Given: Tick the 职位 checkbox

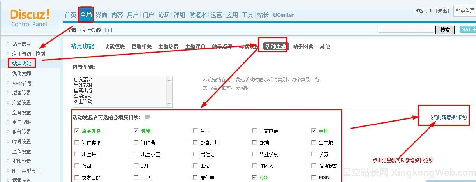Looking at the screenshot, I should pyautogui.click(x=195, y=166).
